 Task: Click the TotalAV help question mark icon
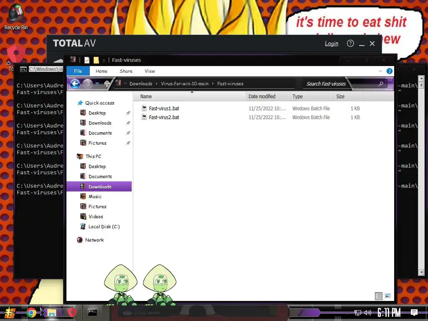click(350, 43)
